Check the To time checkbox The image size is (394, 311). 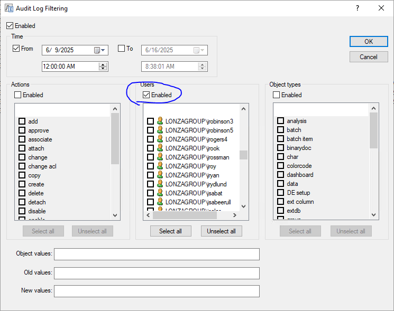click(121, 49)
